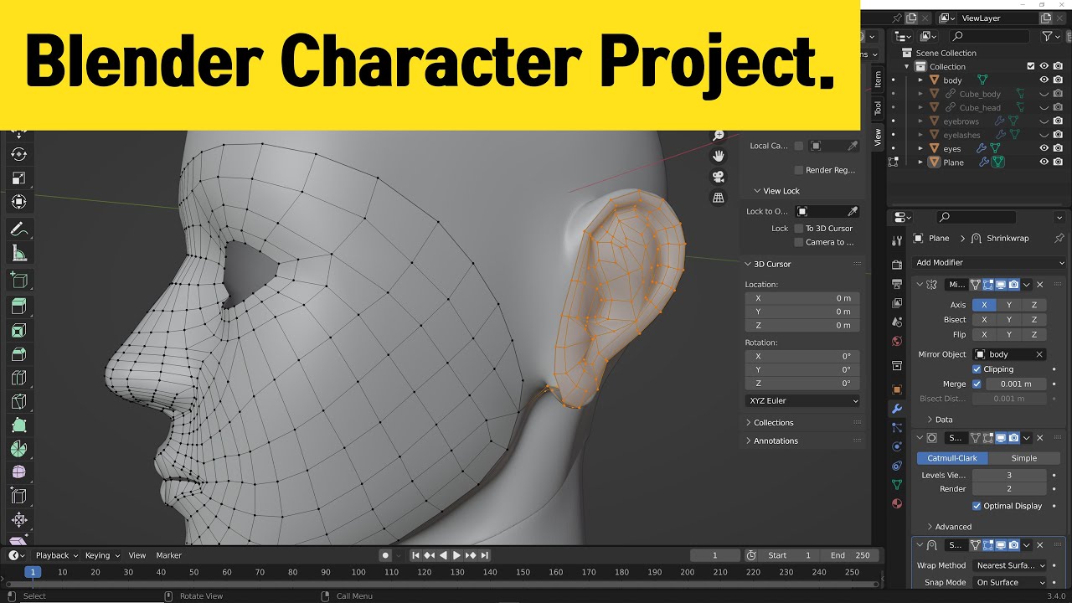Open the Tool properties tab icon

(897, 241)
